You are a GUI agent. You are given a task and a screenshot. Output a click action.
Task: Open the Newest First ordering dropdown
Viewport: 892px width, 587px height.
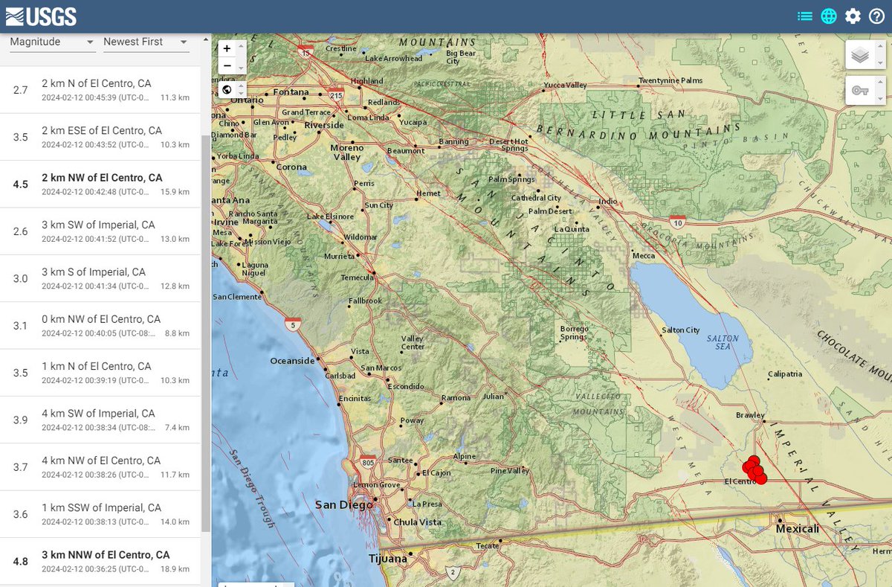click(x=146, y=42)
